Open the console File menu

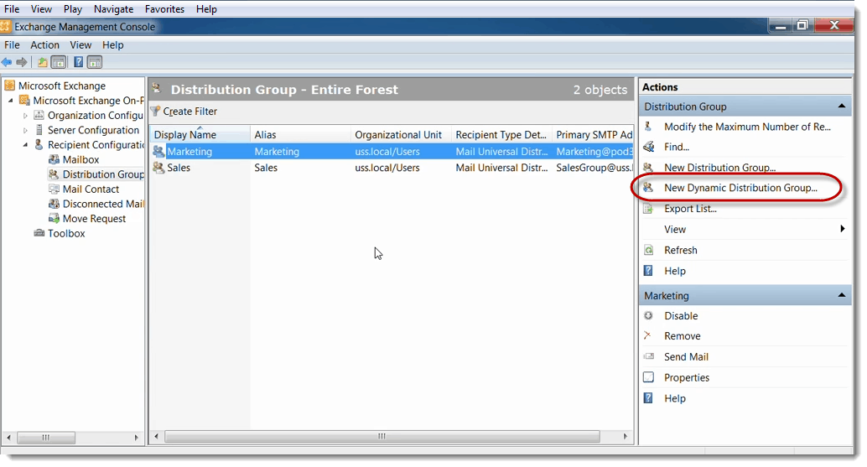click(12, 45)
